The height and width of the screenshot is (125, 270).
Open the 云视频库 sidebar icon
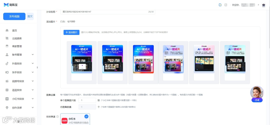click(7, 38)
